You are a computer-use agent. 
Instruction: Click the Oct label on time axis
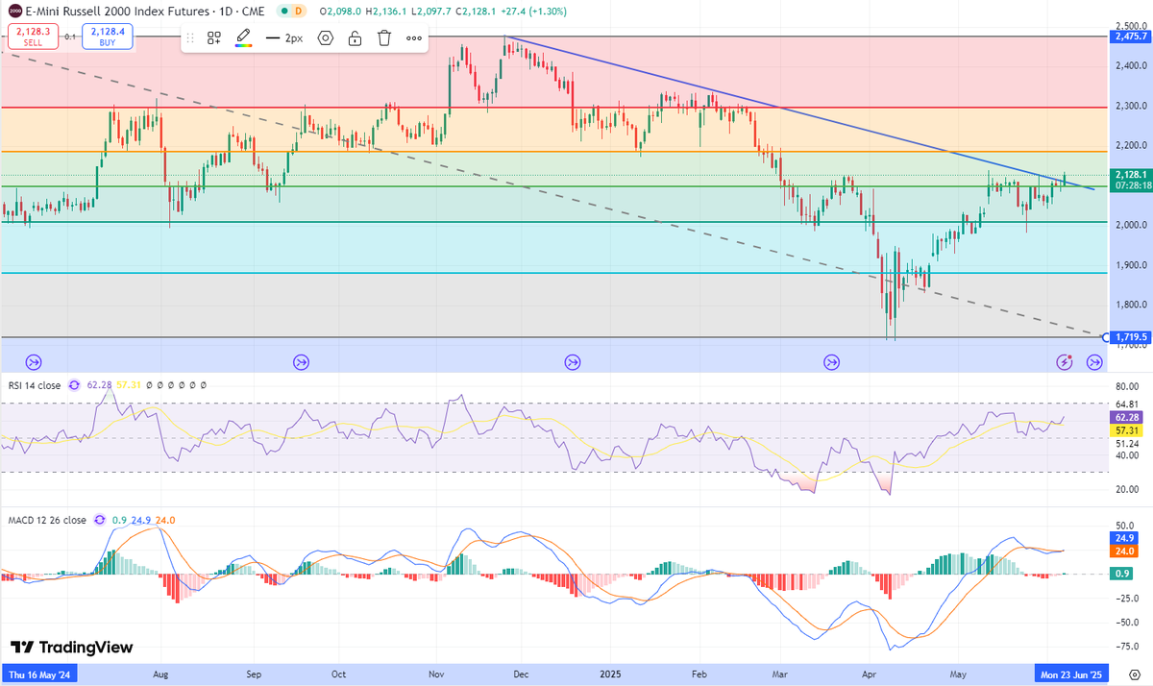point(338,674)
